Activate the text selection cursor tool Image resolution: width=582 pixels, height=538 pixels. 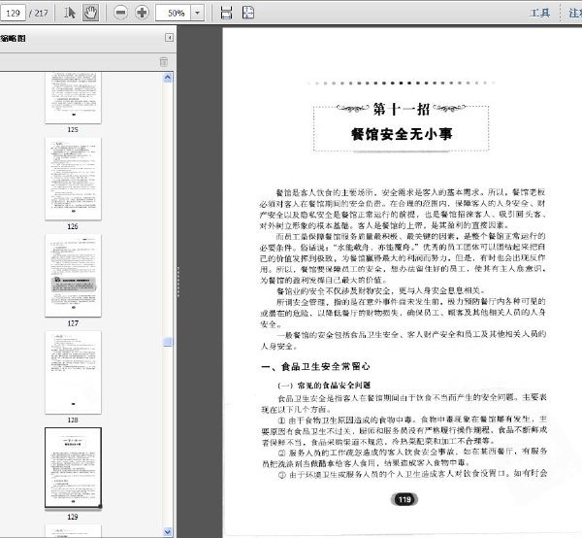coord(70,13)
